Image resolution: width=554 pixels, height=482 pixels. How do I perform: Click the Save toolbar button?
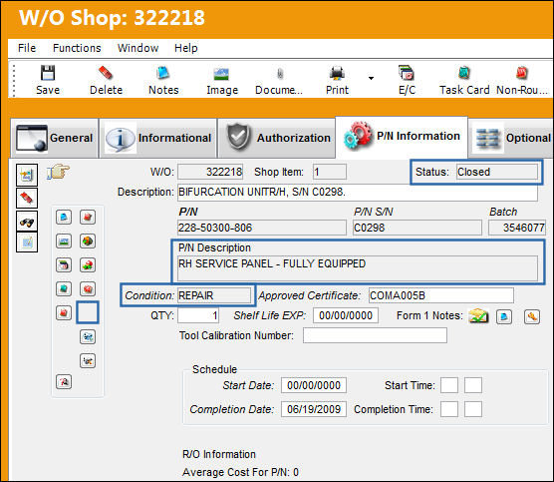click(x=48, y=80)
